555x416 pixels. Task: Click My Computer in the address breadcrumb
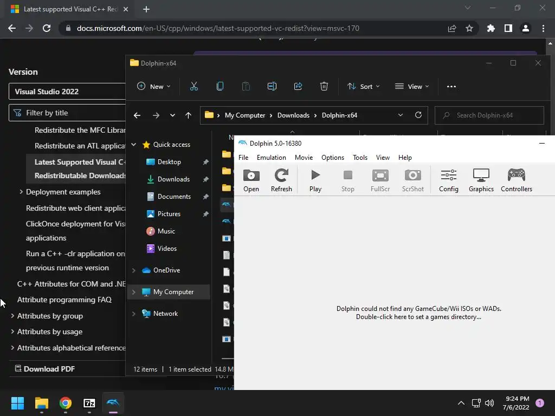[x=245, y=115]
